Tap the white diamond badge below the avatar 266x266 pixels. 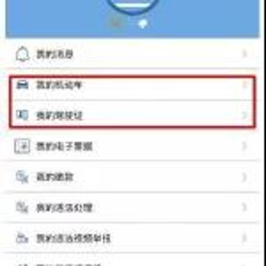point(142,24)
